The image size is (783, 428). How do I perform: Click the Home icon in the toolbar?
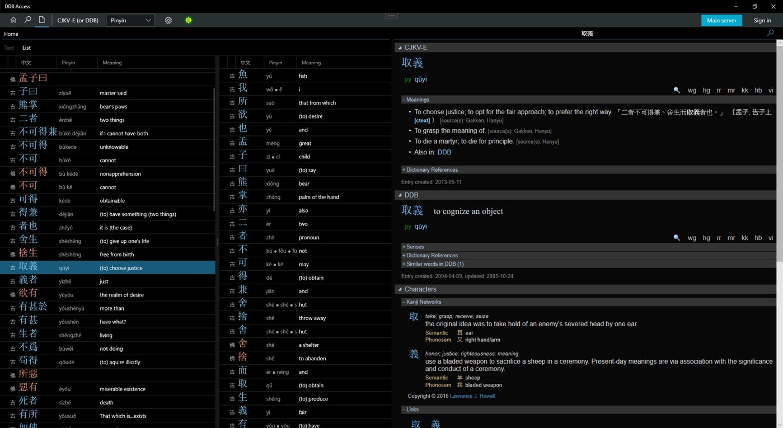[x=13, y=20]
